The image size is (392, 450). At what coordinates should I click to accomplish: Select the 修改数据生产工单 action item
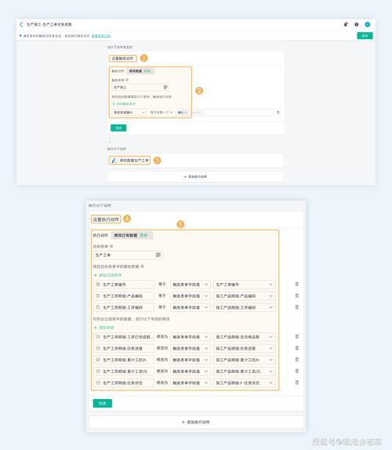click(x=129, y=161)
